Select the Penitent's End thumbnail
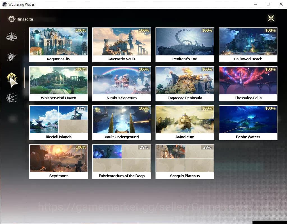The image size is (287, 224). (x=185, y=42)
